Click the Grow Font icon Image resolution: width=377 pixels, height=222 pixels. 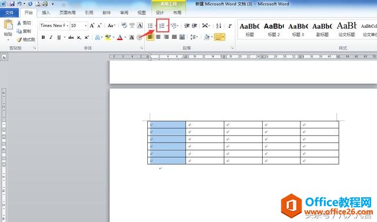point(92,25)
